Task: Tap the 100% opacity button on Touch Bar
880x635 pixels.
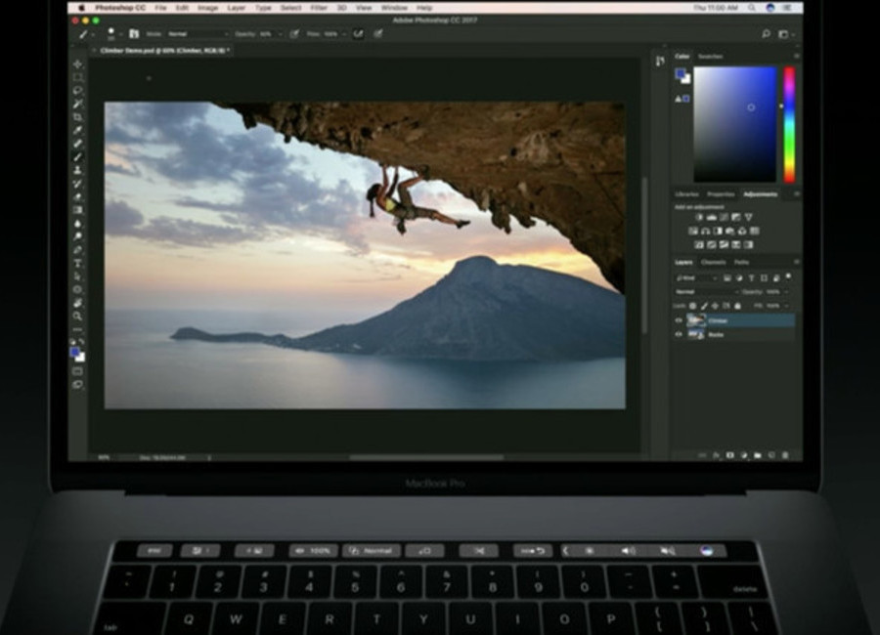Action: coord(313,551)
